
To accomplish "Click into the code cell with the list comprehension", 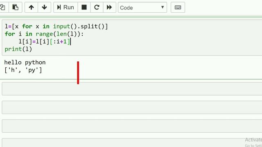I will click(132, 38).
